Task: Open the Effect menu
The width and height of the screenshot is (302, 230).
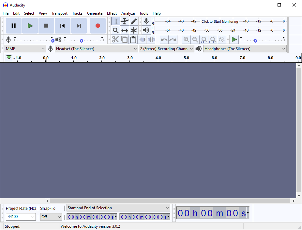Action: (112, 13)
